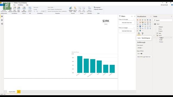
Task: Select the Pie chart visual icon
Action: pos(143,24)
